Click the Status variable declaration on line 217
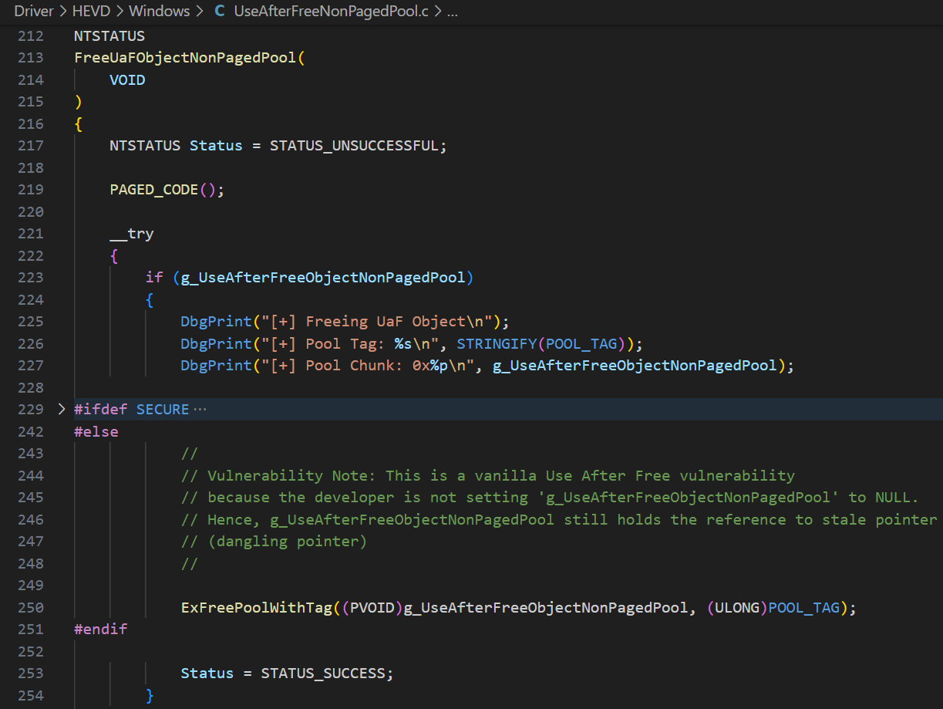The width and height of the screenshot is (943, 709). 216,146
